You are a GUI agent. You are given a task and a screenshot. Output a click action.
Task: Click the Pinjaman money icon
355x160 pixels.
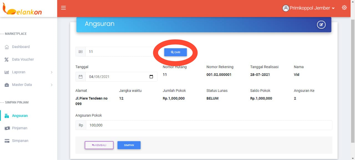[7, 128]
